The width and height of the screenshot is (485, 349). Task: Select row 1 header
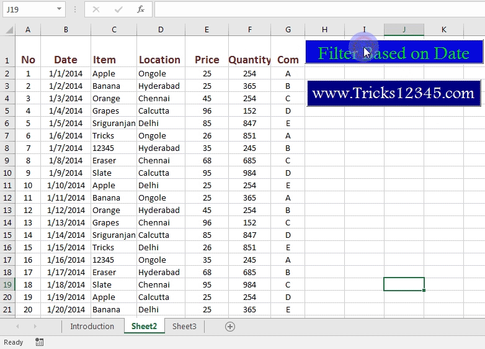(7, 52)
